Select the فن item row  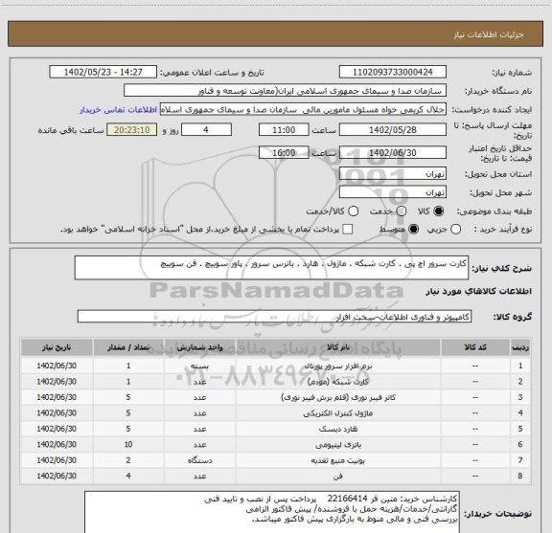click(275, 476)
